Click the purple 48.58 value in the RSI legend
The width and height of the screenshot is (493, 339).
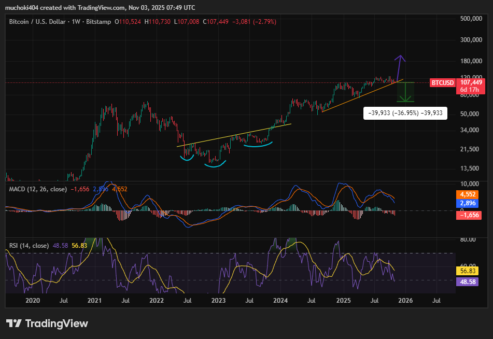click(x=60, y=246)
